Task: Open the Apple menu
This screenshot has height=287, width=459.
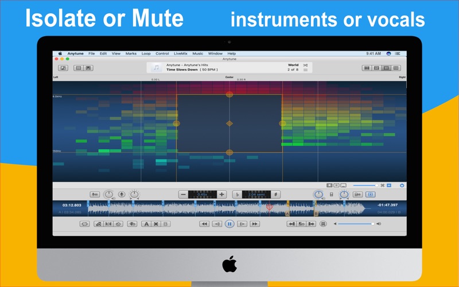Action: coord(60,53)
